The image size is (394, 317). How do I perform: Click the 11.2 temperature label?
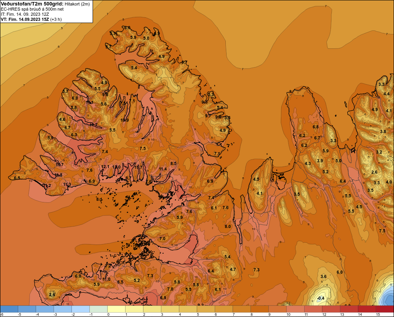click(x=47, y=185)
